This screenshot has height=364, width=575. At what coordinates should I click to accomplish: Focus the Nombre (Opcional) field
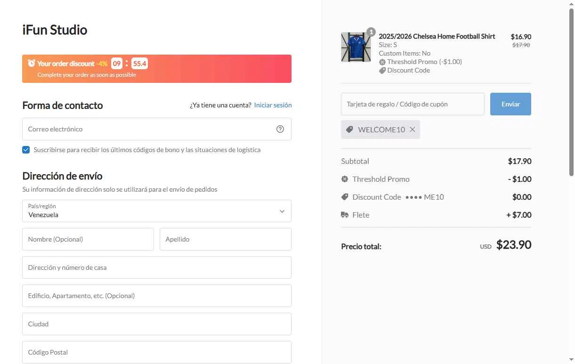click(88, 239)
